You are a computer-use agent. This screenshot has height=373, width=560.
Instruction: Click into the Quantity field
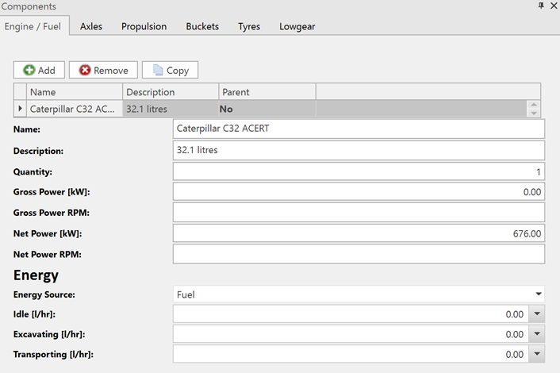click(359, 171)
